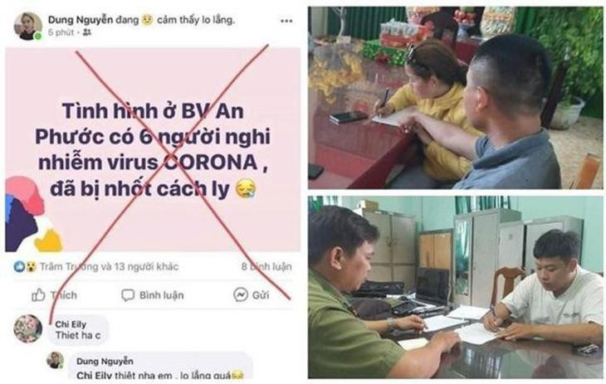
Task: Click the friends audience icon beside 5 phút
Action: pos(87,32)
